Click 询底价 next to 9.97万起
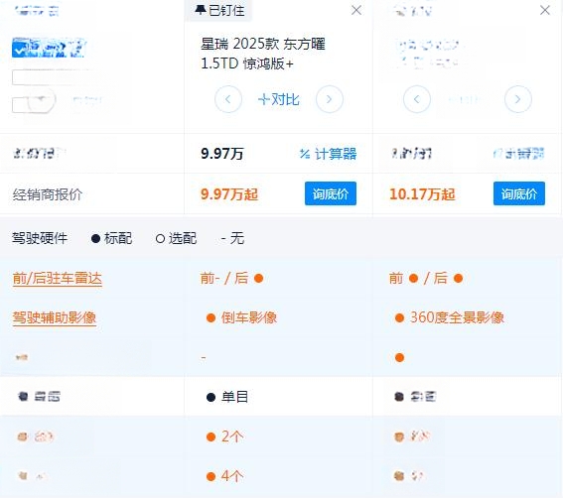 pos(331,193)
